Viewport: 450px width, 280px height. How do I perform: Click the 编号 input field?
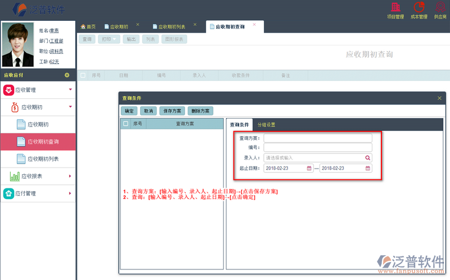pos(318,147)
